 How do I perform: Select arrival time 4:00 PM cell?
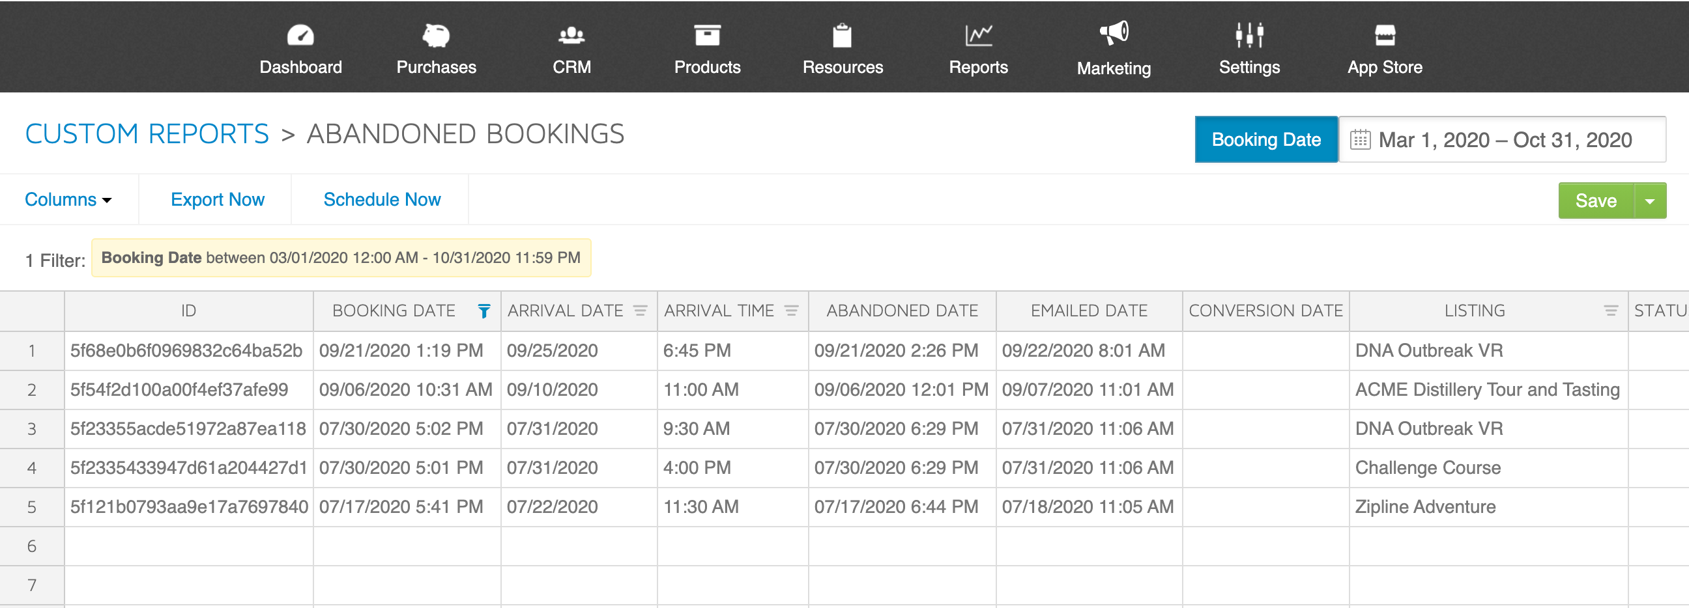point(733,468)
